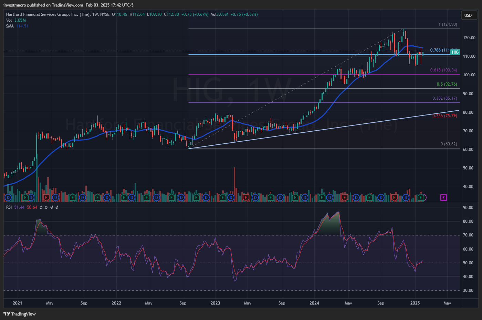482x320 pixels.
Task: Click the green HIG price tag
Action: pyautogui.click(x=455, y=52)
